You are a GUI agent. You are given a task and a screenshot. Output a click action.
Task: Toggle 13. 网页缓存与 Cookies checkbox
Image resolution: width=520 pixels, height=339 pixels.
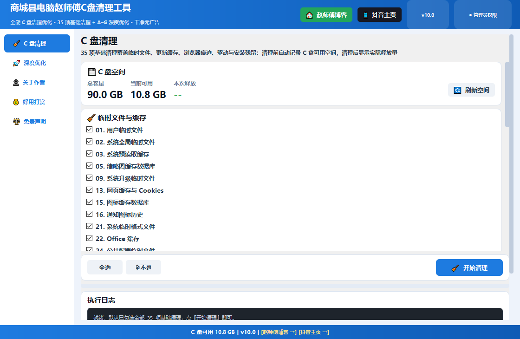click(x=89, y=190)
